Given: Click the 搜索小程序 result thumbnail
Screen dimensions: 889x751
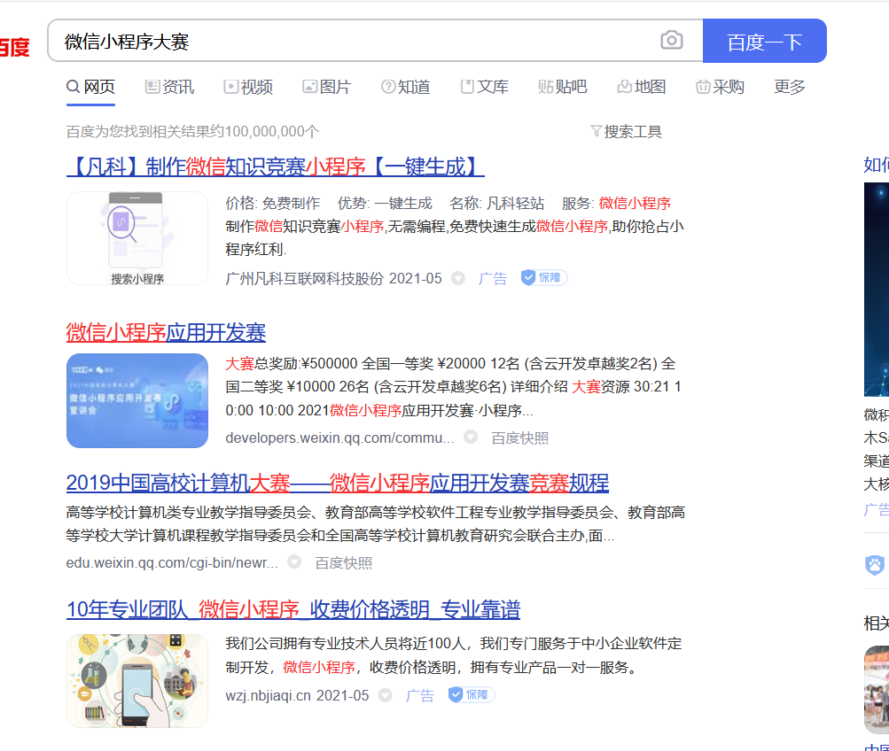Looking at the screenshot, I should tap(137, 238).
